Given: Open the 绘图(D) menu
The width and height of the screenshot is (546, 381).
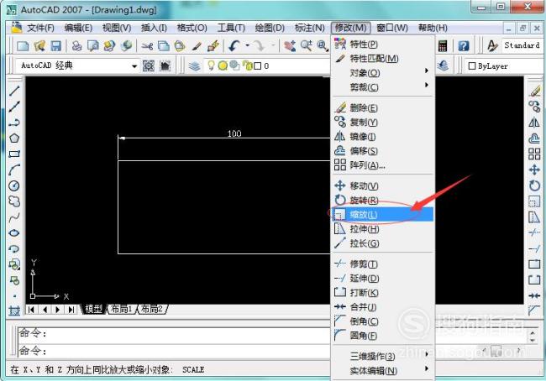Looking at the screenshot, I should coord(270,28).
